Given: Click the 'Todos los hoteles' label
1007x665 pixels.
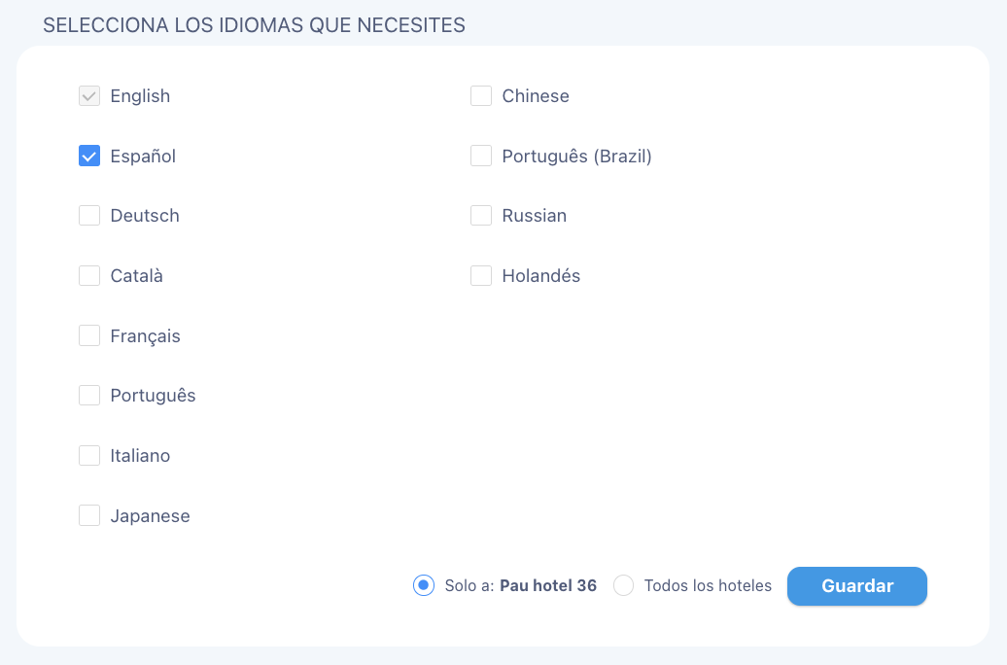Looking at the screenshot, I should [x=708, y=585].
